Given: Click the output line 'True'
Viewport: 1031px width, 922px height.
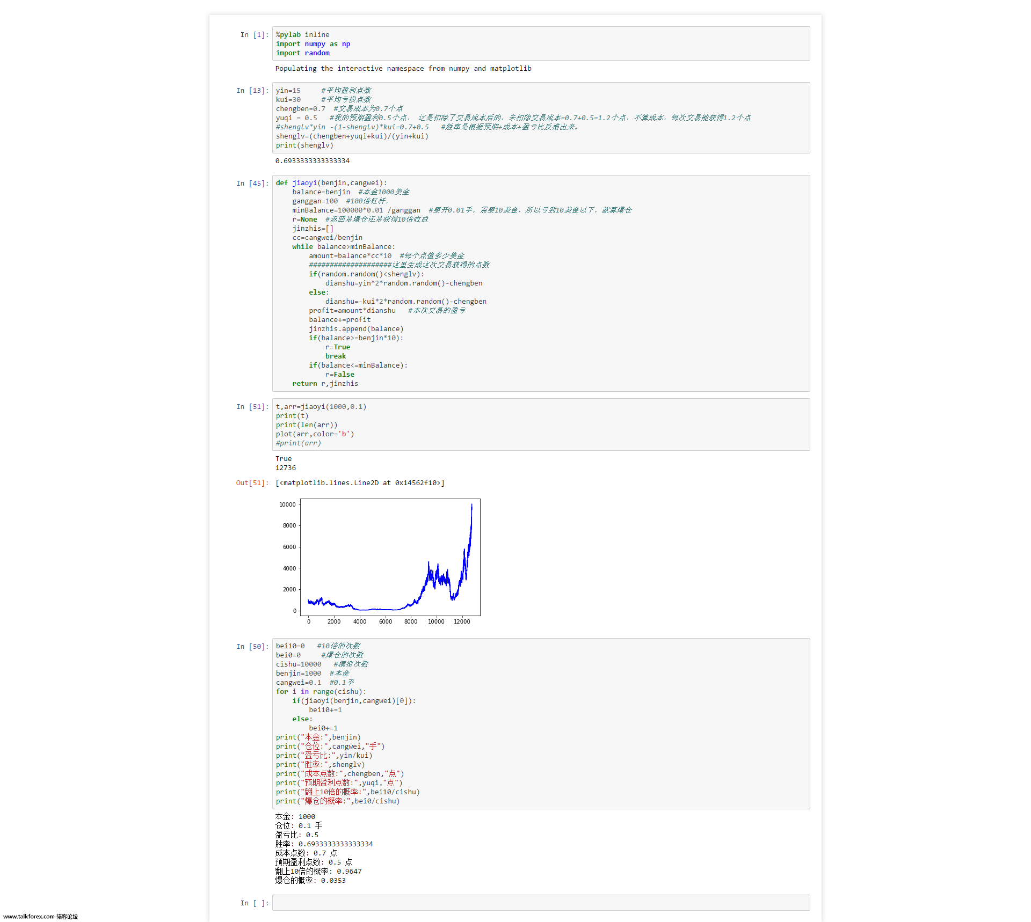Looking at the screenshot, I should click(x=284, y=459).
